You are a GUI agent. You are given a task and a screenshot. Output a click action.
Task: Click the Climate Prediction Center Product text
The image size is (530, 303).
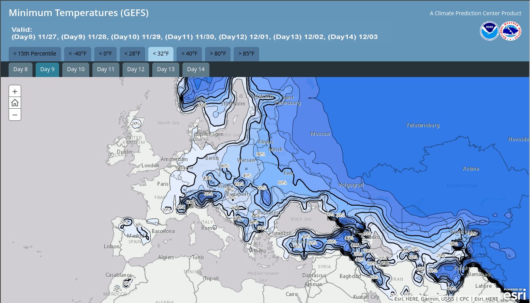coord(476,13)
